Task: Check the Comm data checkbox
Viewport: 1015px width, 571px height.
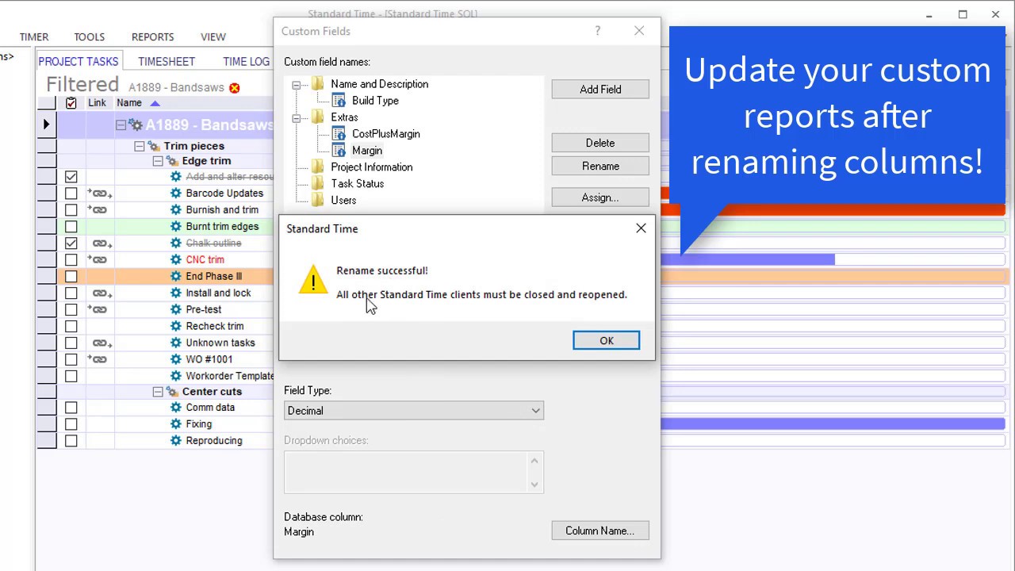Action: coord(71,408)
